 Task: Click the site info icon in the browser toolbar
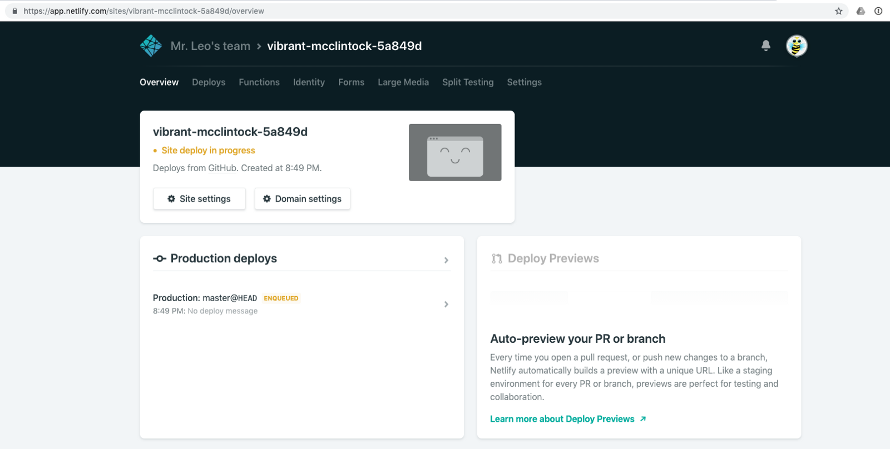(878, 11)
